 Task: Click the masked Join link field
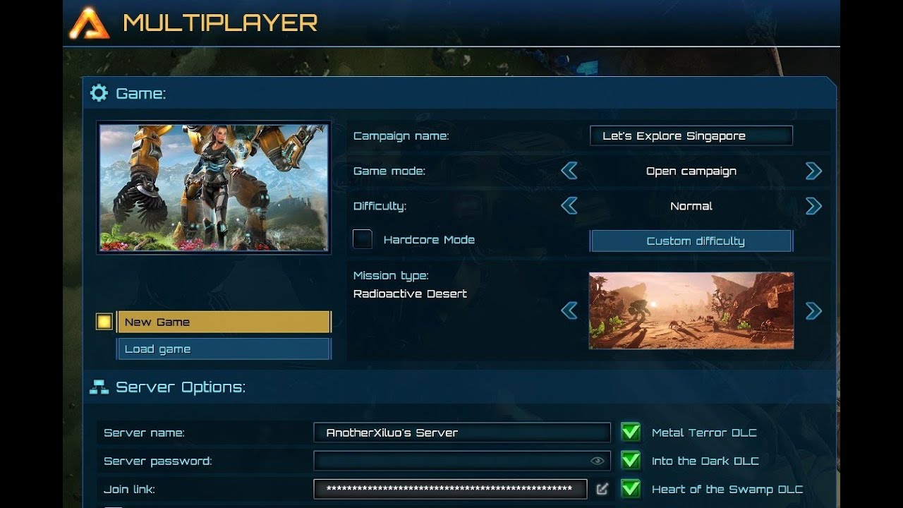(450, 489)
